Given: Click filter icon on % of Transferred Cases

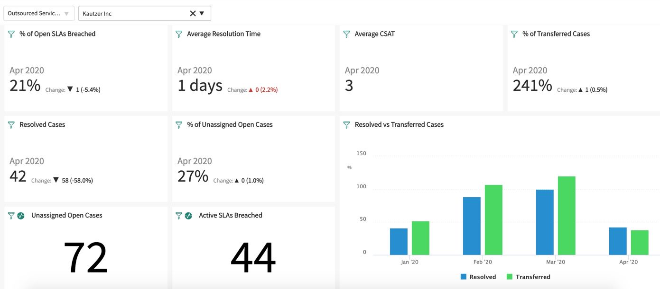Looking at the screenshot, I should tap(514, 34).
